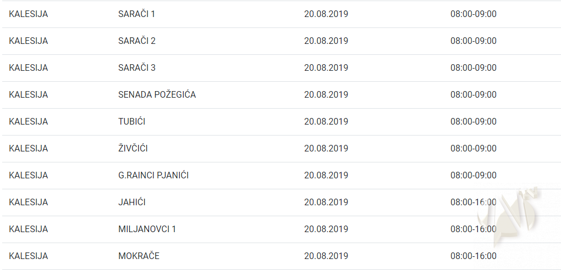Select the date in the TUBIĆI row
This screenshot has width=561, height=270.
tap(326, 121)
